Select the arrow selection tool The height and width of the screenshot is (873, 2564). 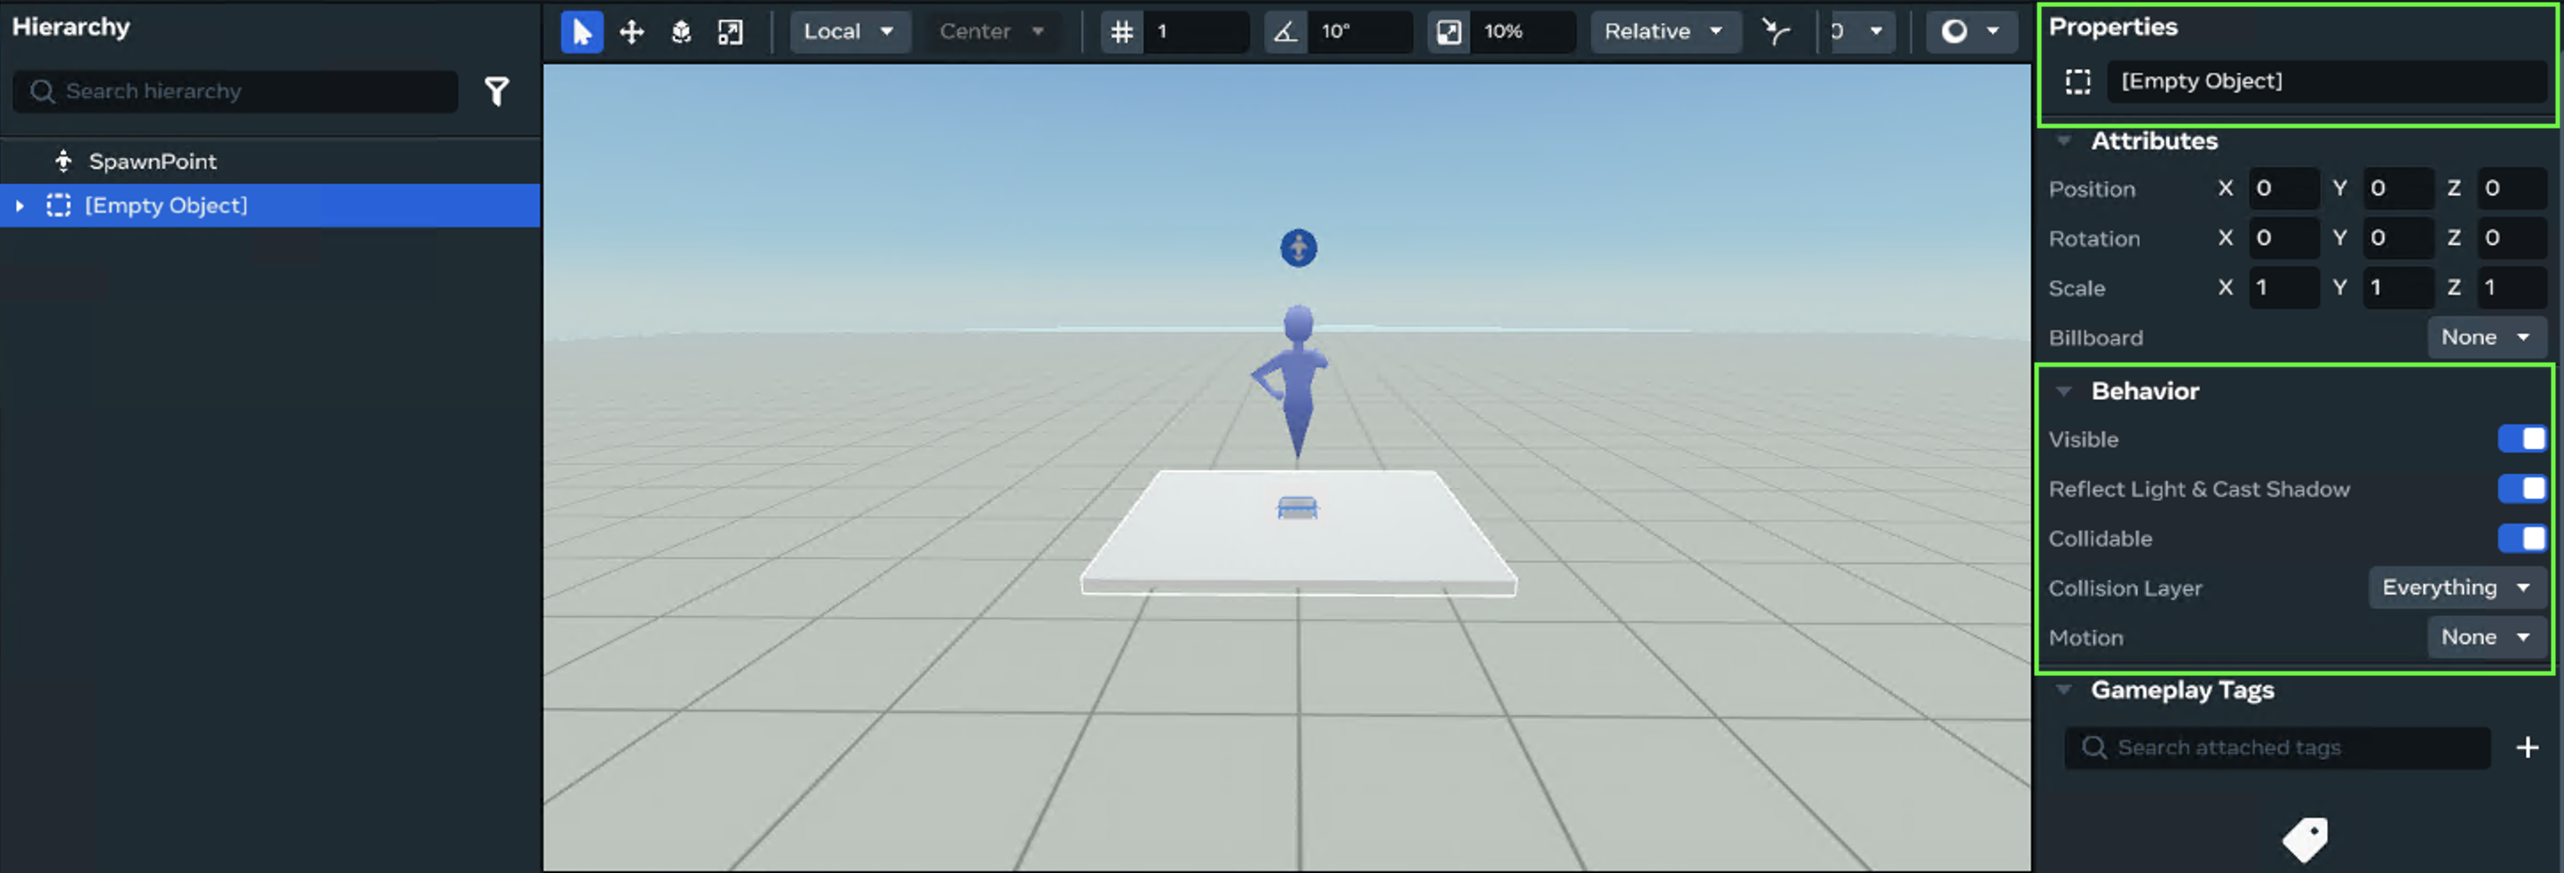click(582, 32)
